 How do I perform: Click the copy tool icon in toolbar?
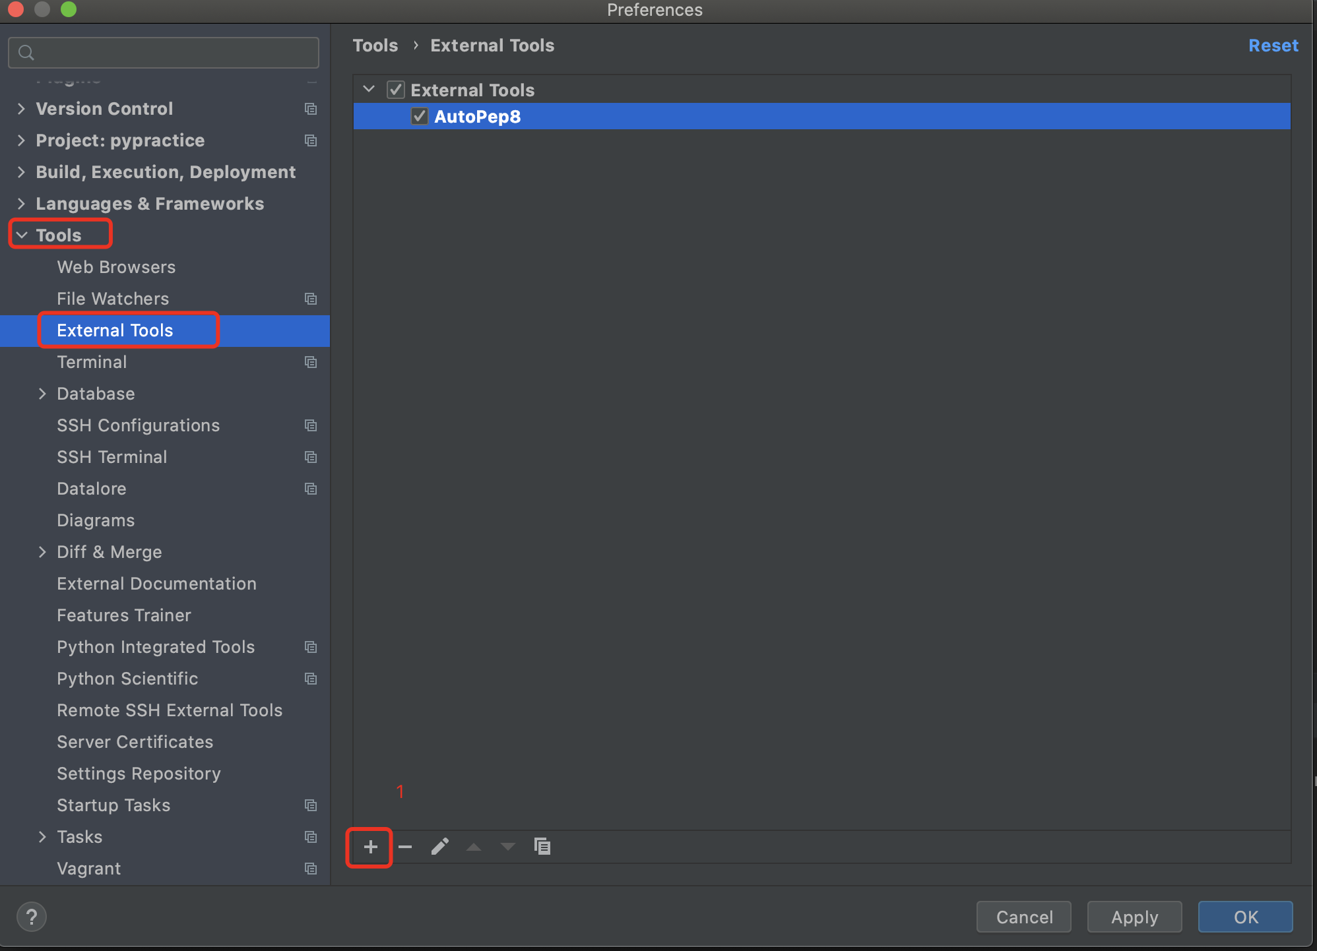click(542, 847)
